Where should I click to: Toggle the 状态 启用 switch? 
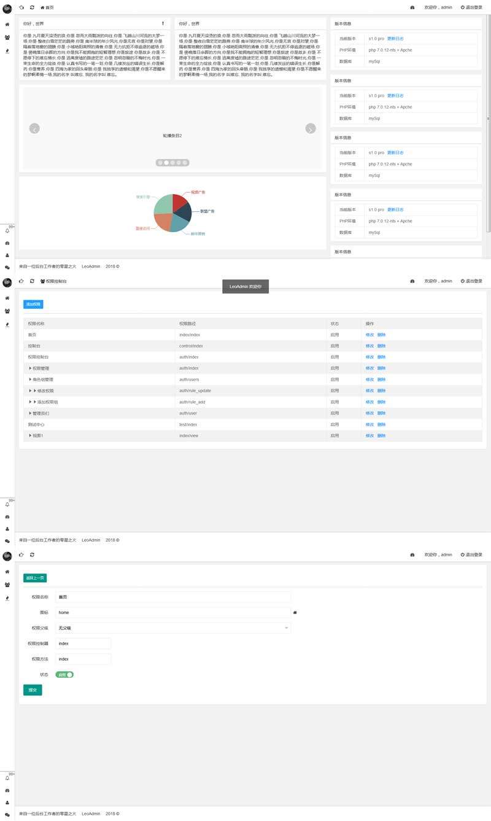64,674
